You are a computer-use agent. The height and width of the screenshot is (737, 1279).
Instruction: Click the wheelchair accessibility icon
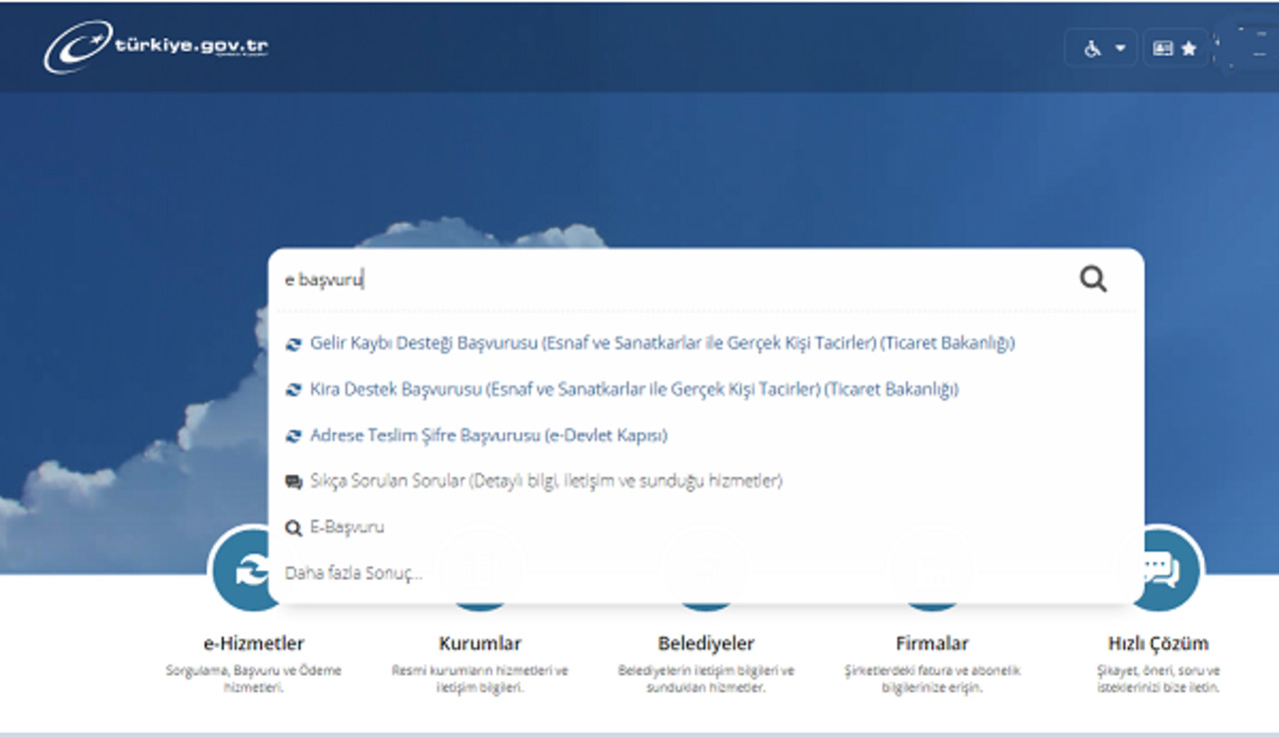point(1092,48)
